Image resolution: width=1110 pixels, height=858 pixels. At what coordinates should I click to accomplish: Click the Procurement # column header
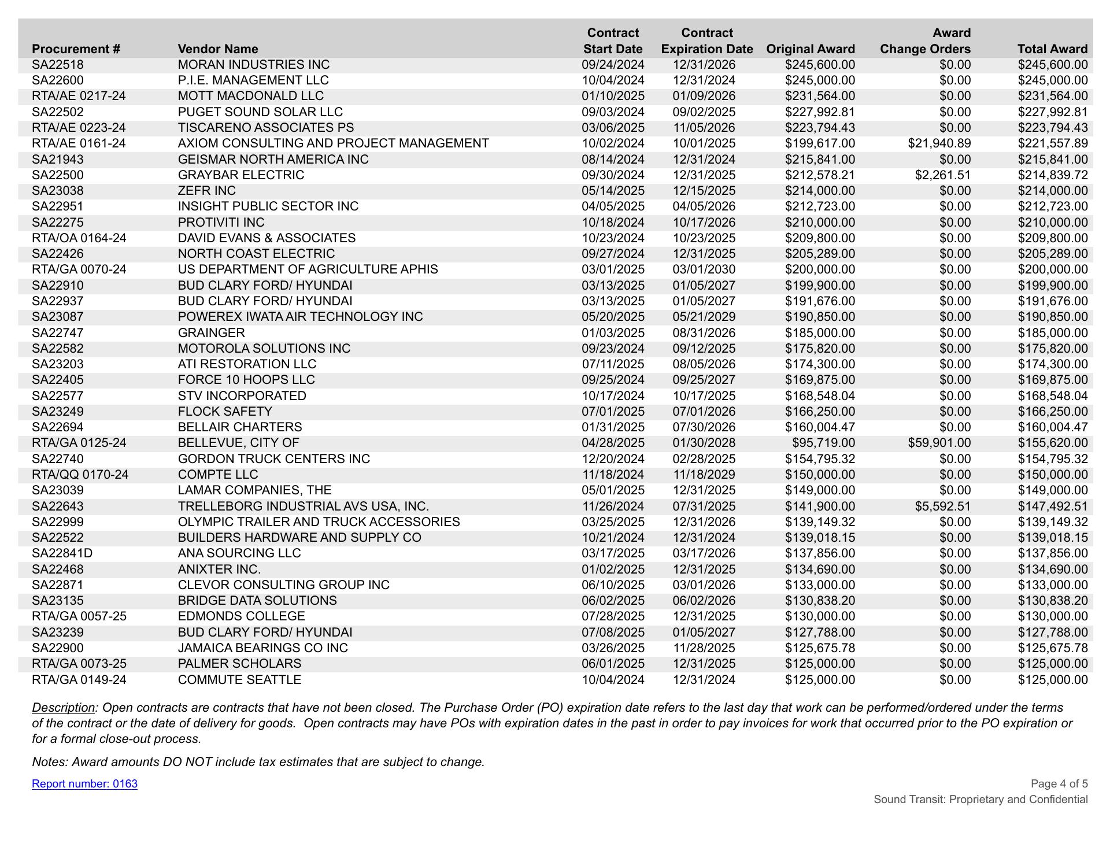(76, 49)
